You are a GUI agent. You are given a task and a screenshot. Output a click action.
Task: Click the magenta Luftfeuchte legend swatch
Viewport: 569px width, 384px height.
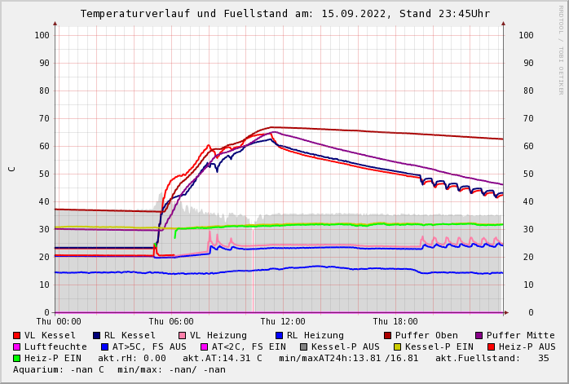(x=16, y=347)
